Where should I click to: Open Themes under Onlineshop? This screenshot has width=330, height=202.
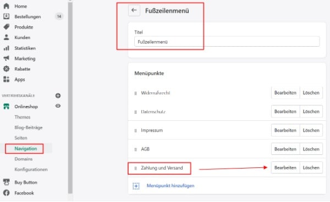click(23, 117)
